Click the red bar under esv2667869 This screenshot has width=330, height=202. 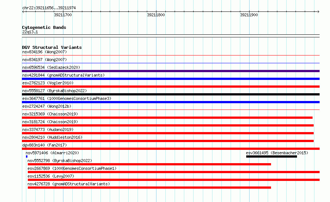pos(174,172)
